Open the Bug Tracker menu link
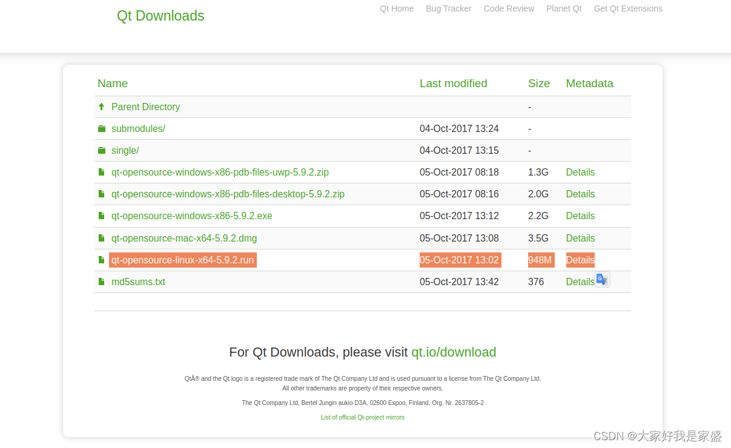Viewport: 731px width, 448px height. [449, 8]
